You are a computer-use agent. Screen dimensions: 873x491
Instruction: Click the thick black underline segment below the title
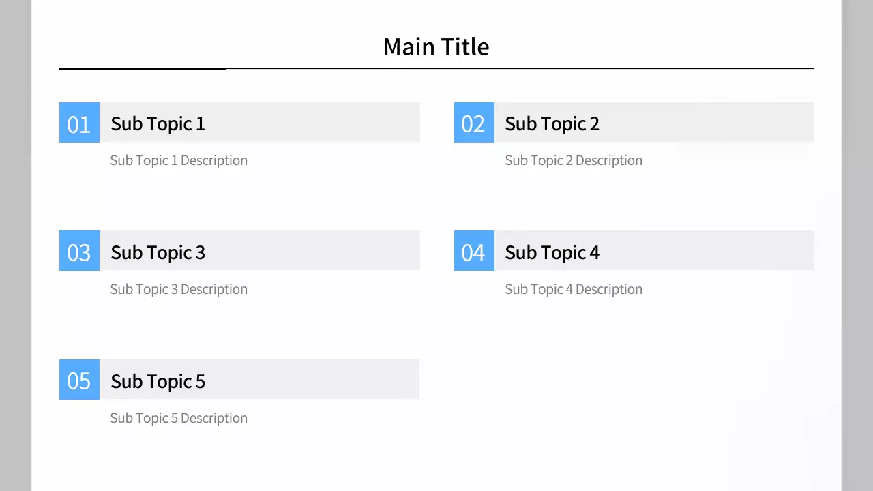pyautogui.click(x=142, y=68)
